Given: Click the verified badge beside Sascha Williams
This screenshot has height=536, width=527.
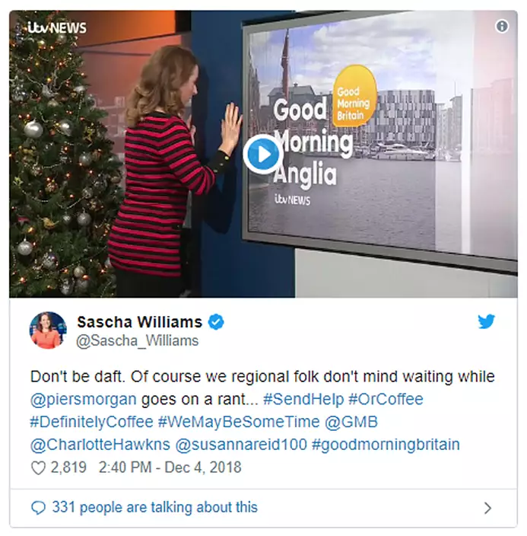Looking at the screenshot, I should 216,322.
